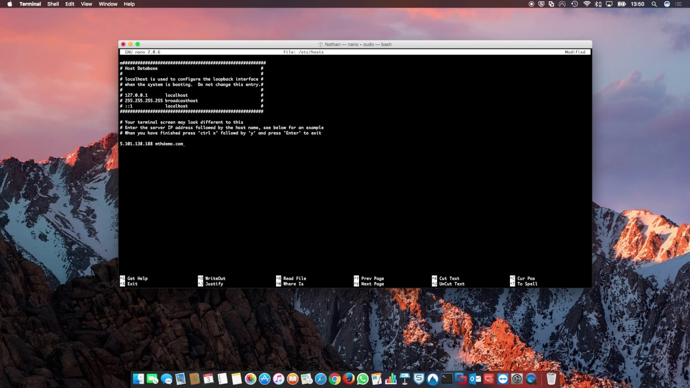This screenshot has height=388, width=690.
Task: Click the 13:50 clock in menu bar
Action: (638, 4)
